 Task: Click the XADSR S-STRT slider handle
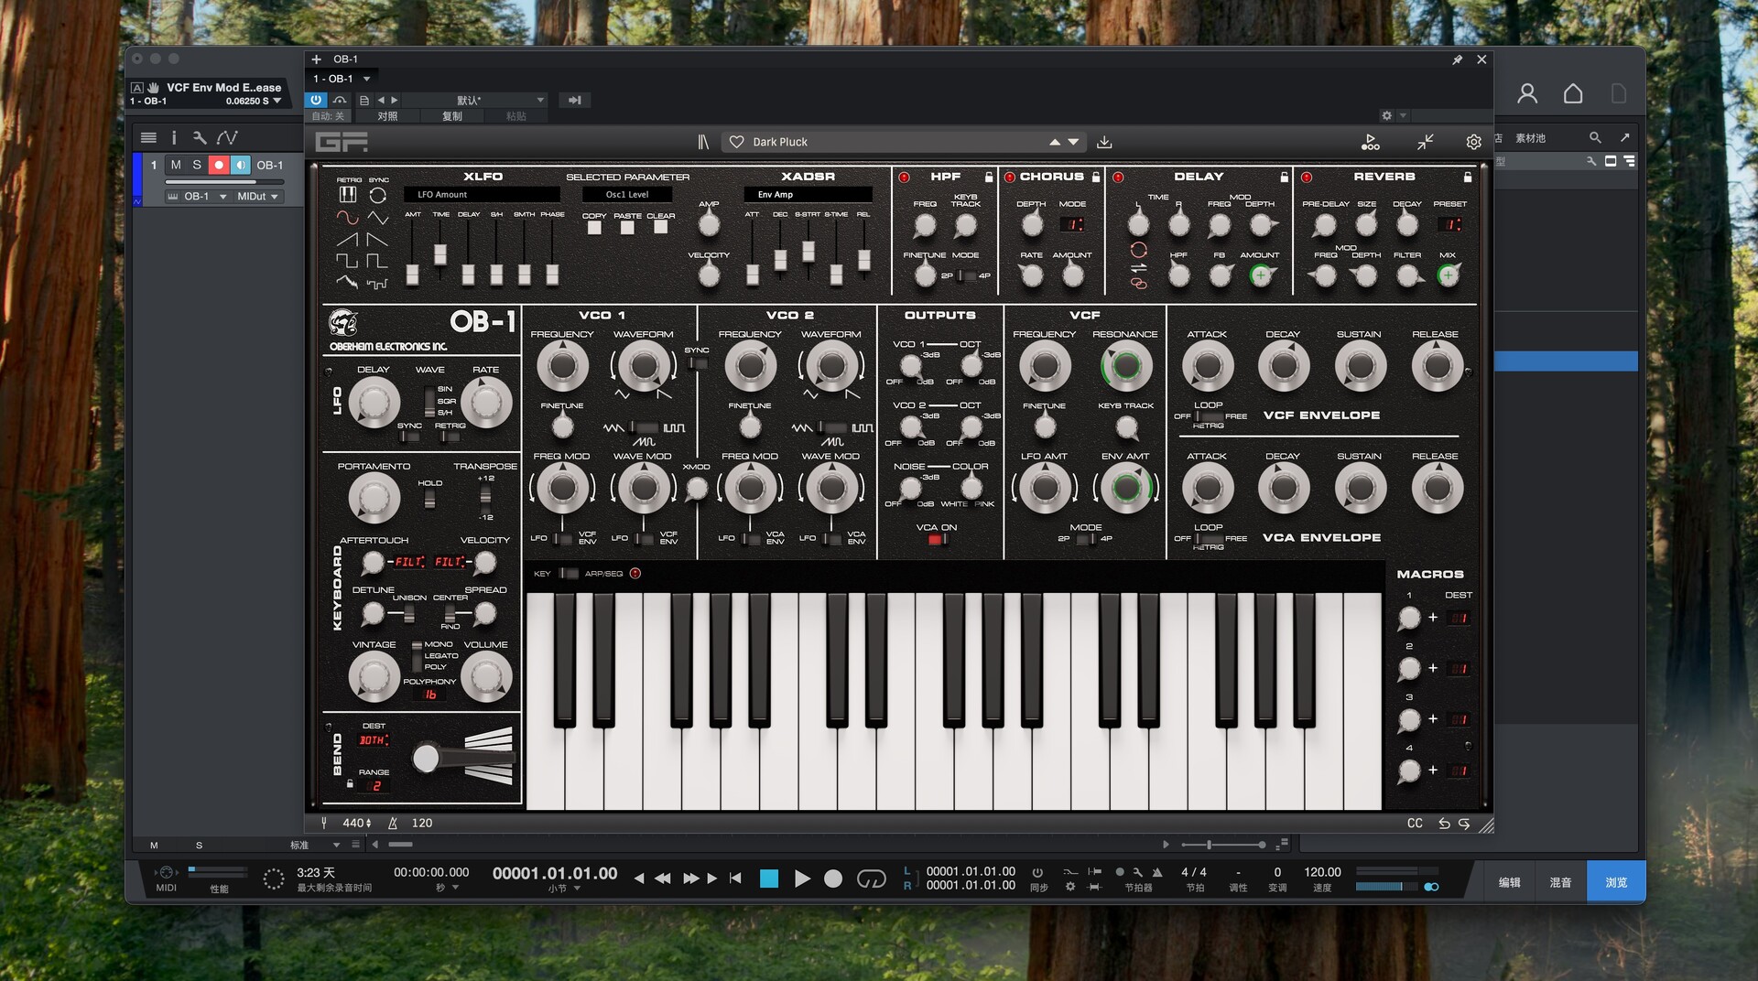808,251
